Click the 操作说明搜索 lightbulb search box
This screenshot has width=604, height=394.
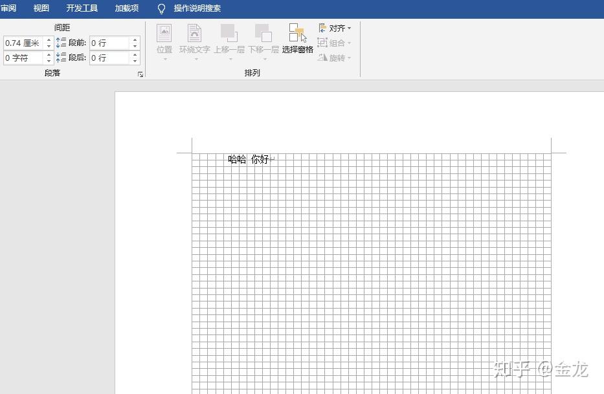(x=190, y=8)
